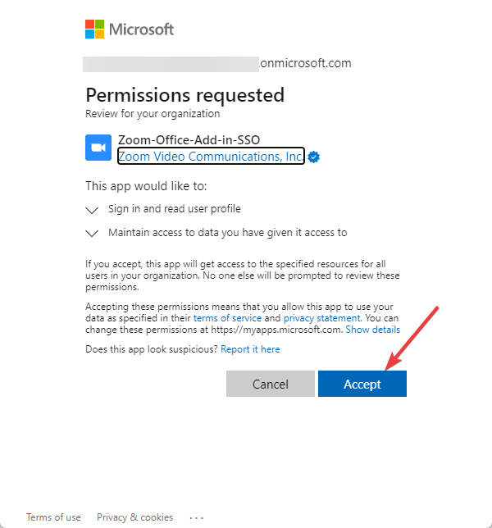Open the footer ellipsis more options
The width and height of the screenshot is (492, 528).
(x=196, y=517)
